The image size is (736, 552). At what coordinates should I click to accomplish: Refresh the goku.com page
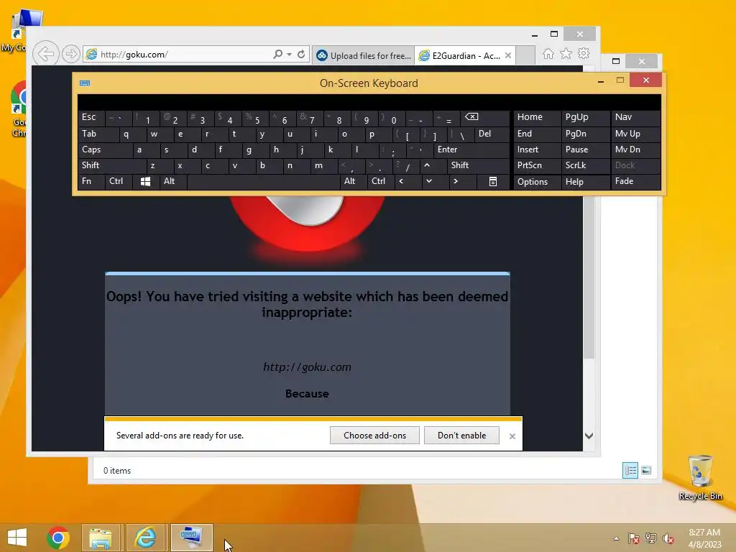coord(301,55)
